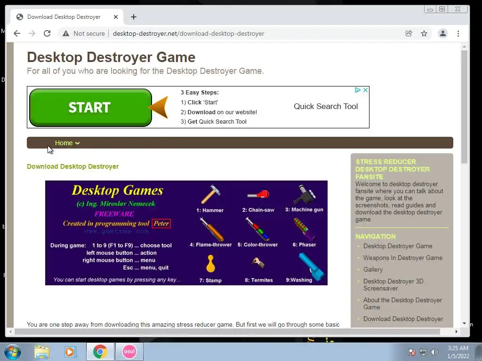
Task: Click the Desktop Destroyer Game site title
Action: pos(111,57)
